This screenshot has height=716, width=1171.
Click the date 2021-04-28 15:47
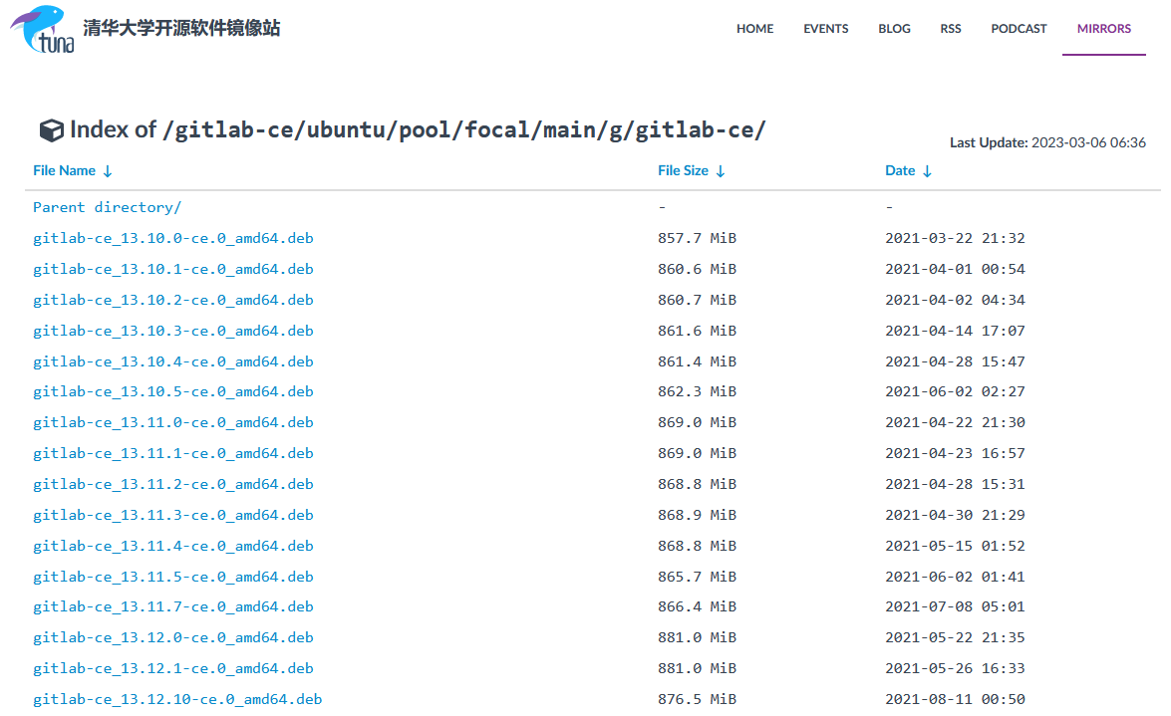tap(955, 361)
